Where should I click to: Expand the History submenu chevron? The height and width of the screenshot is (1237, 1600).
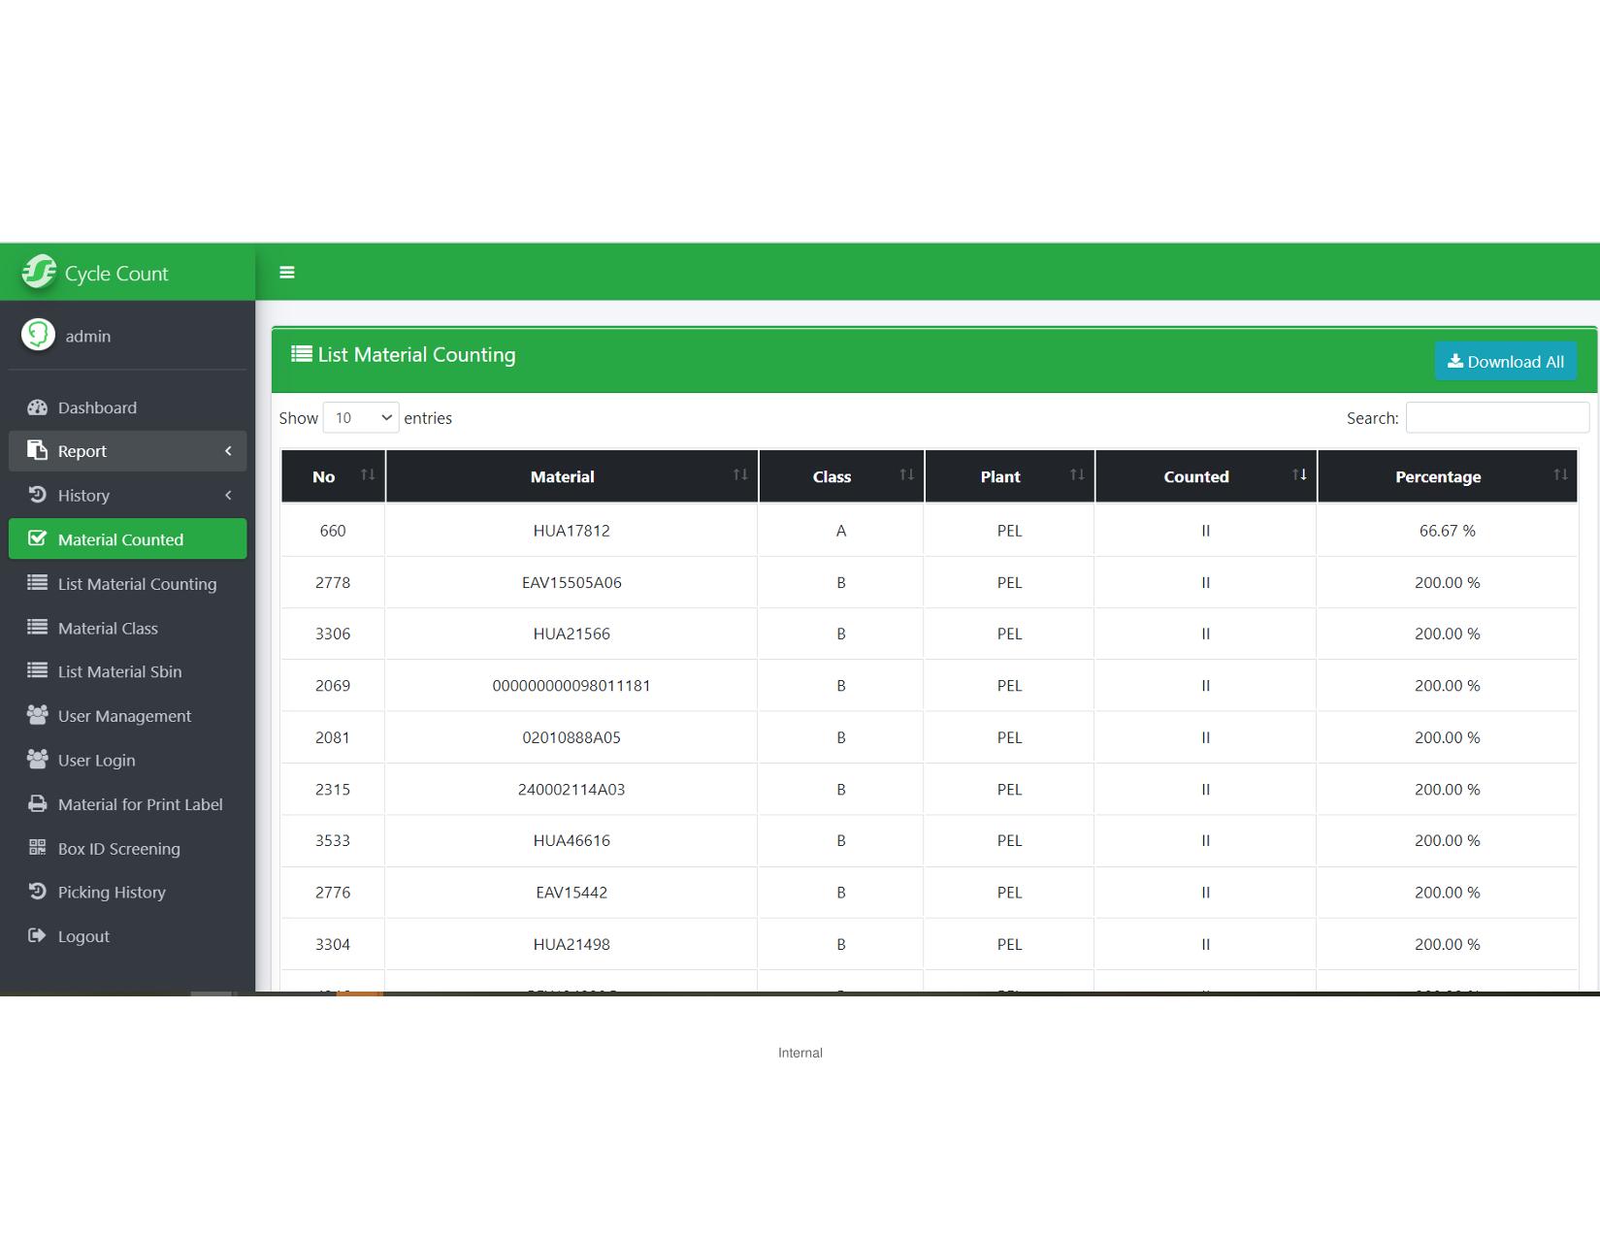pyautogui.click(x=228, y=496)
